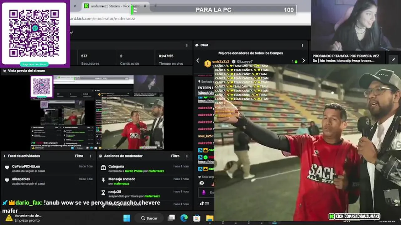Click heart icon beside CePeroPICHULon
This screenshot has width=401, height=225.
(x=7, y=168)
